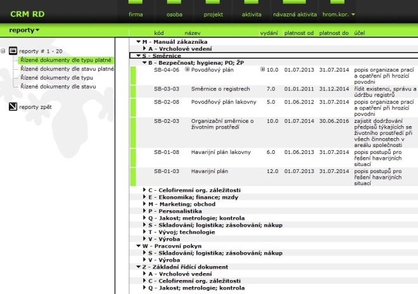Open the reporty dropdown menu
The height and width of the screenshot is (294, 418).
pos(24,30)
